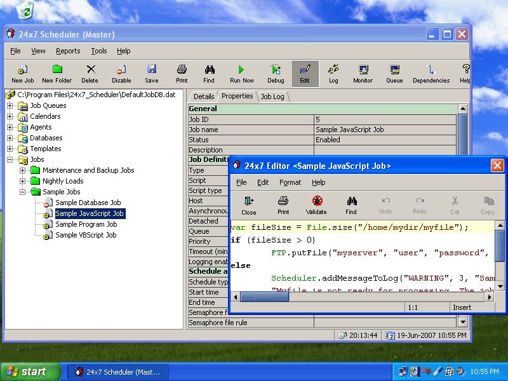
Task: Open the Monitor toolbar icon
Action: [363, 74]
